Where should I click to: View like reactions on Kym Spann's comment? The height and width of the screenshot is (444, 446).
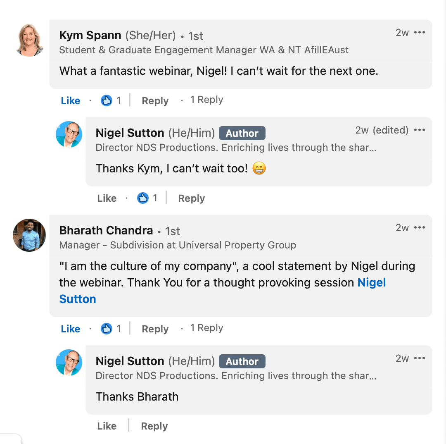pyautogui.click(x=111, y=100)
